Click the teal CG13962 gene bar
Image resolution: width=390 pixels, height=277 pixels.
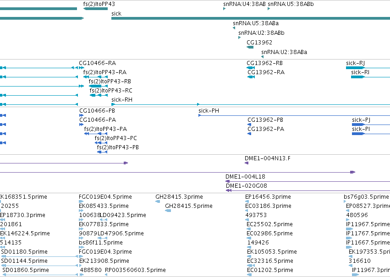pyautogui.click(x=250, y=47)
